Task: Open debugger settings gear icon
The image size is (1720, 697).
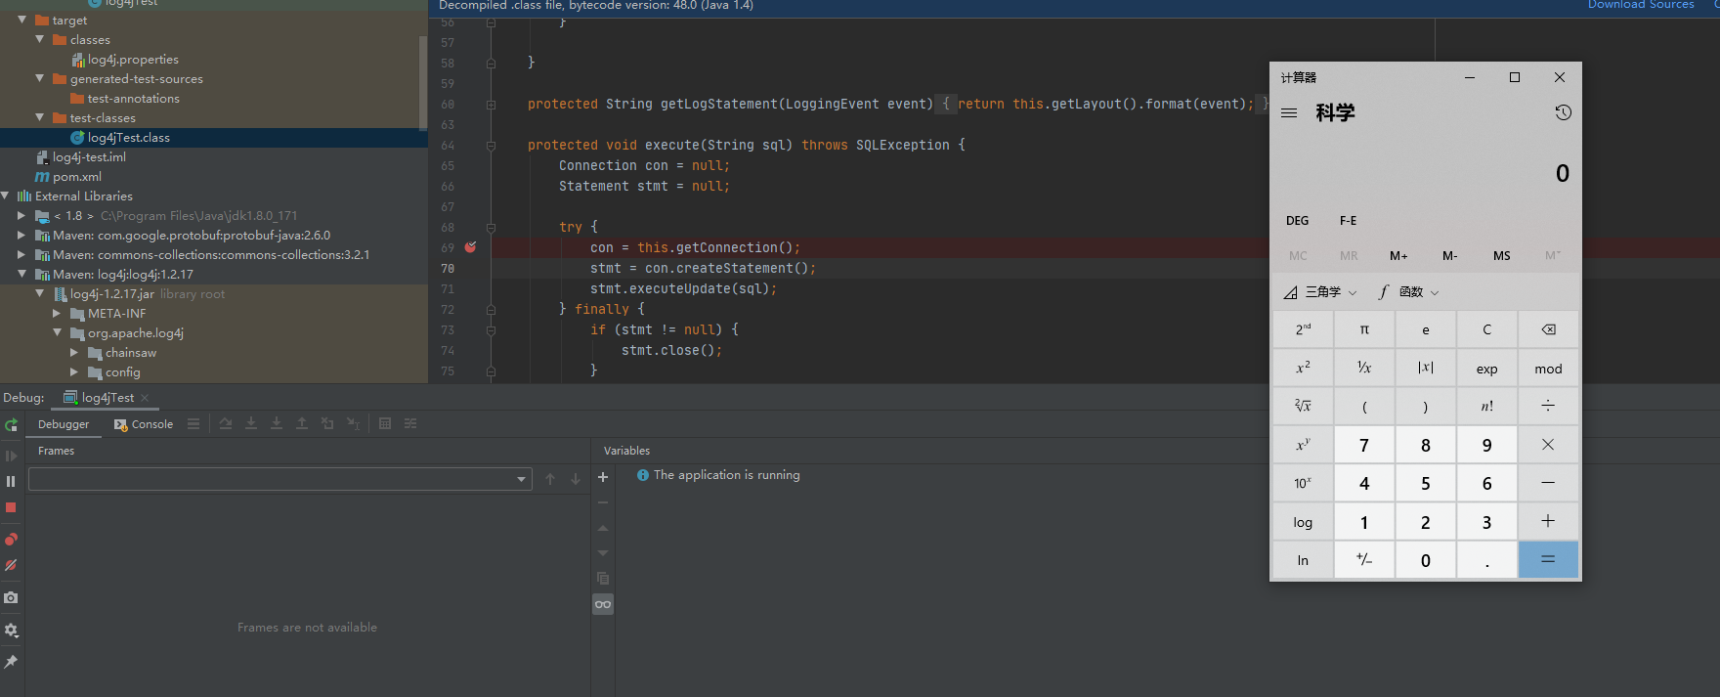Action: [11, 631]
